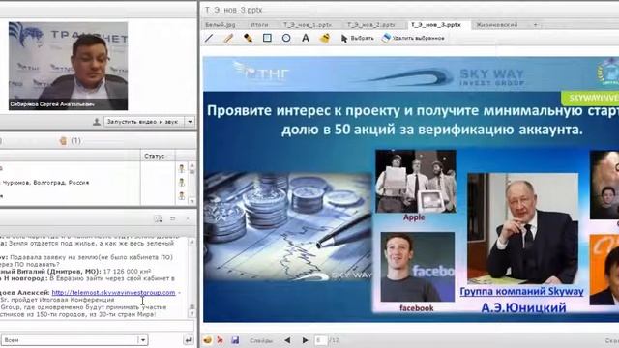Select the marker highlighter tool
Viewport: 619px width, 348px height.
(248, 39)
